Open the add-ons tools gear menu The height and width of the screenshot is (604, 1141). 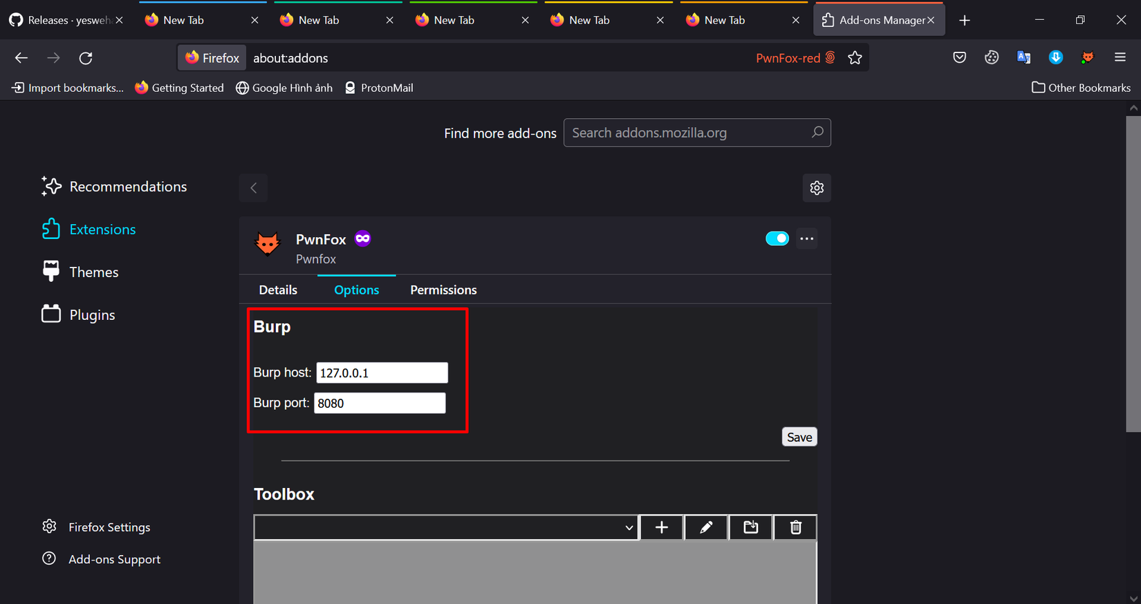coord(817,188)
